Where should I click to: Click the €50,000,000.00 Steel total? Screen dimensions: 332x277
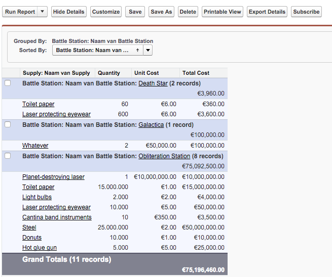[203, 227]
